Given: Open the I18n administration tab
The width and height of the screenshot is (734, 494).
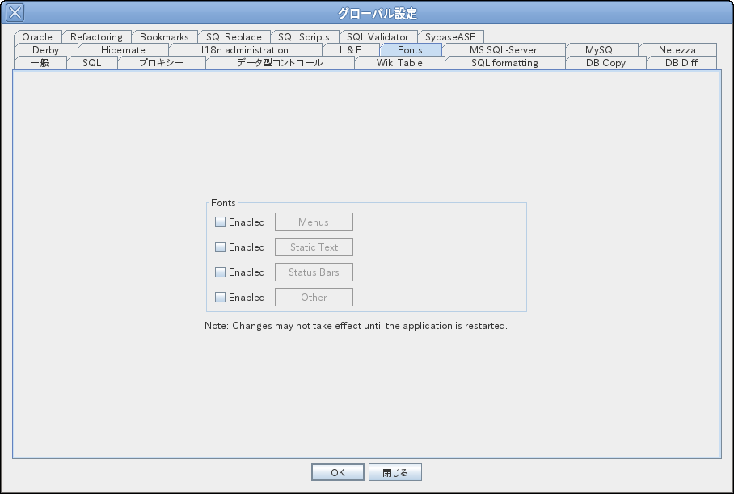Looking at the screenshot, I should 245,49.
